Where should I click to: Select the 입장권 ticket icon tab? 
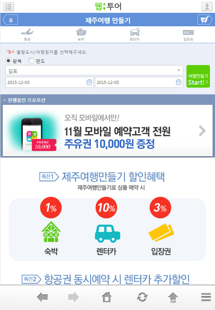point(188,35)
